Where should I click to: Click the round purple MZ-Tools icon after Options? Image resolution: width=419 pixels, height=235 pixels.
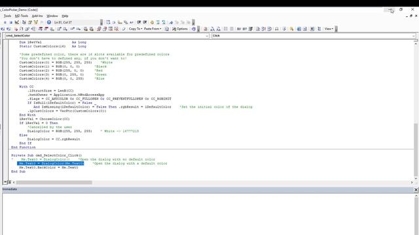194,29
